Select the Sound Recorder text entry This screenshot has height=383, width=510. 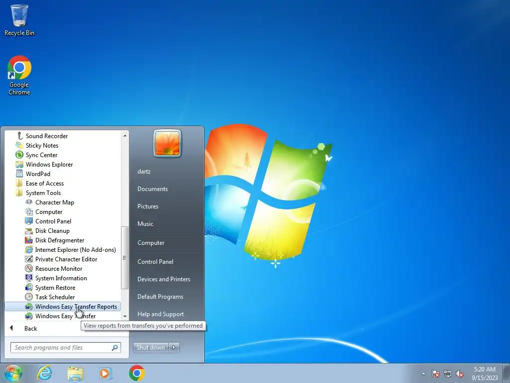point(47,136)
